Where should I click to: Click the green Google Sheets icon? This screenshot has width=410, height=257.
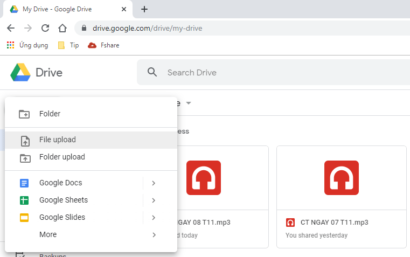click(24, 200)
